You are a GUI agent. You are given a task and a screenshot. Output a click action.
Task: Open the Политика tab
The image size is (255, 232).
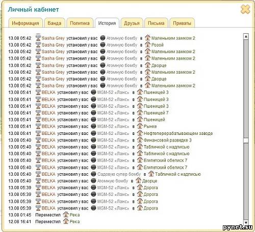(x=80, y=23)
